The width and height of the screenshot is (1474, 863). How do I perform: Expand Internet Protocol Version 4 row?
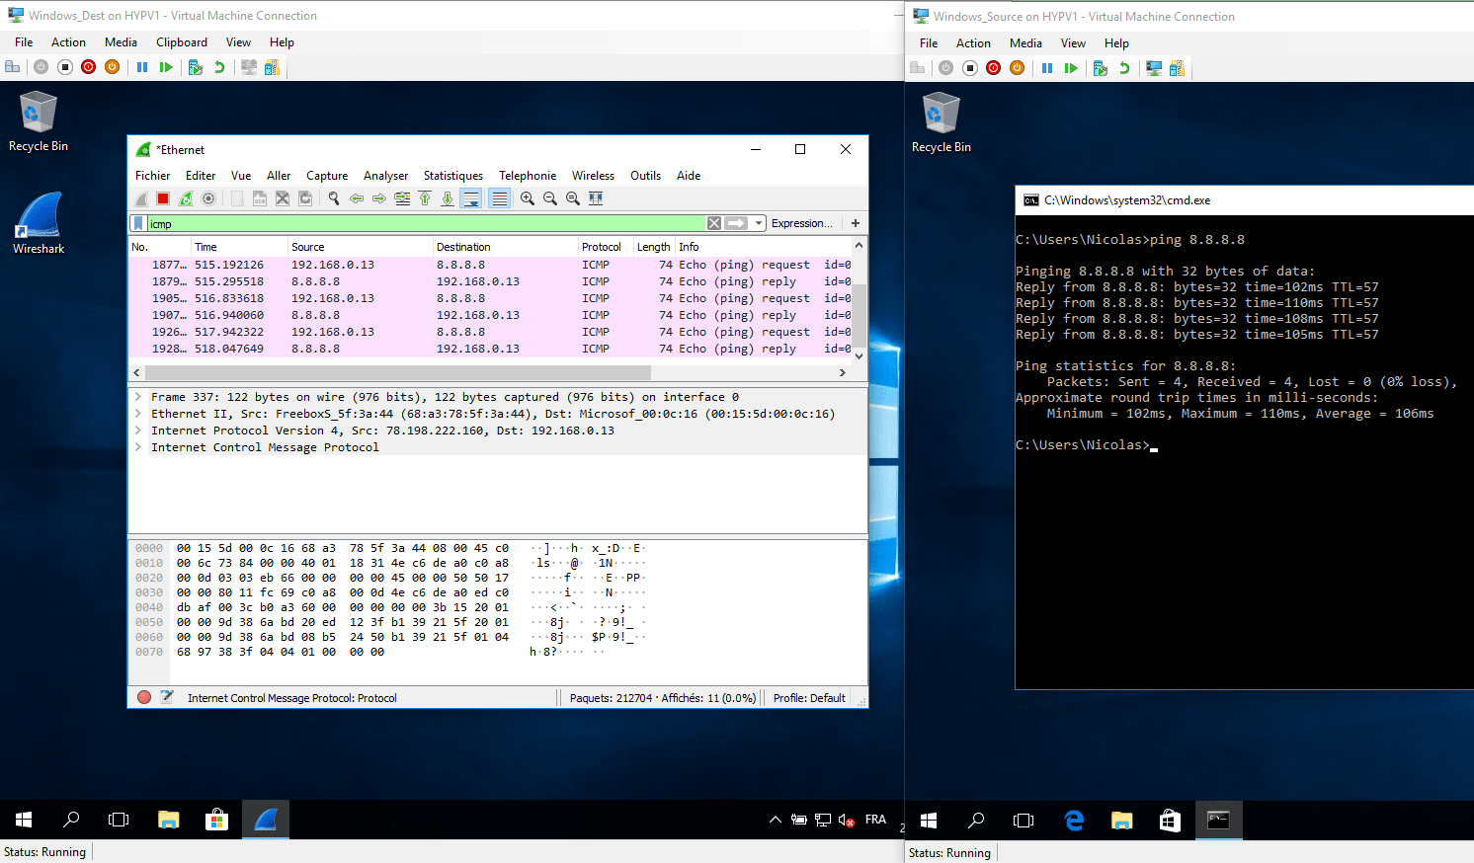(x=138, y=431)
